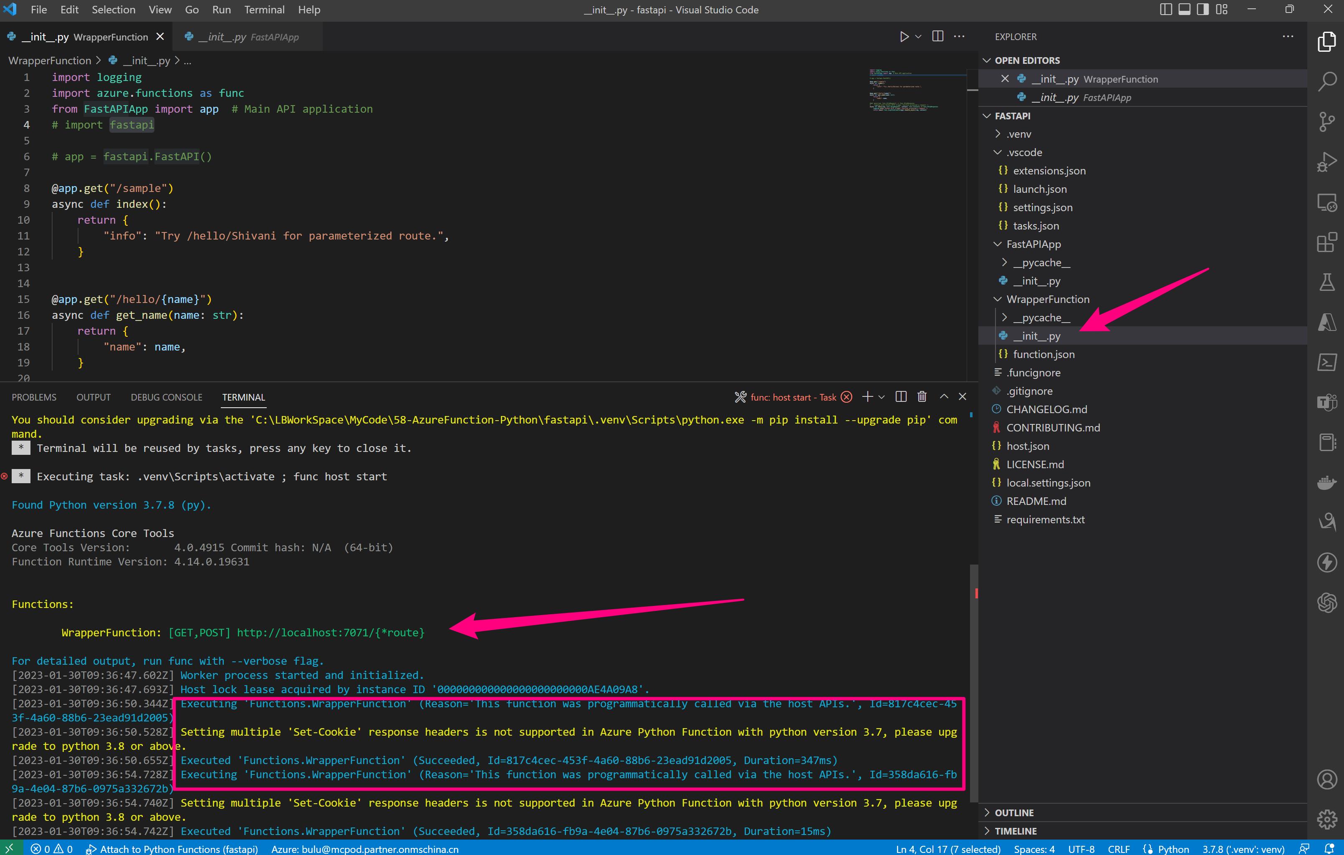The image size is (1344, 855).
Task: Expand the Outline section
Action: coord(1143,812)
